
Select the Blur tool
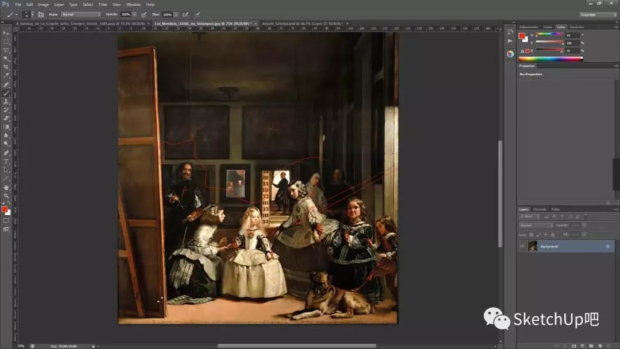6,135
